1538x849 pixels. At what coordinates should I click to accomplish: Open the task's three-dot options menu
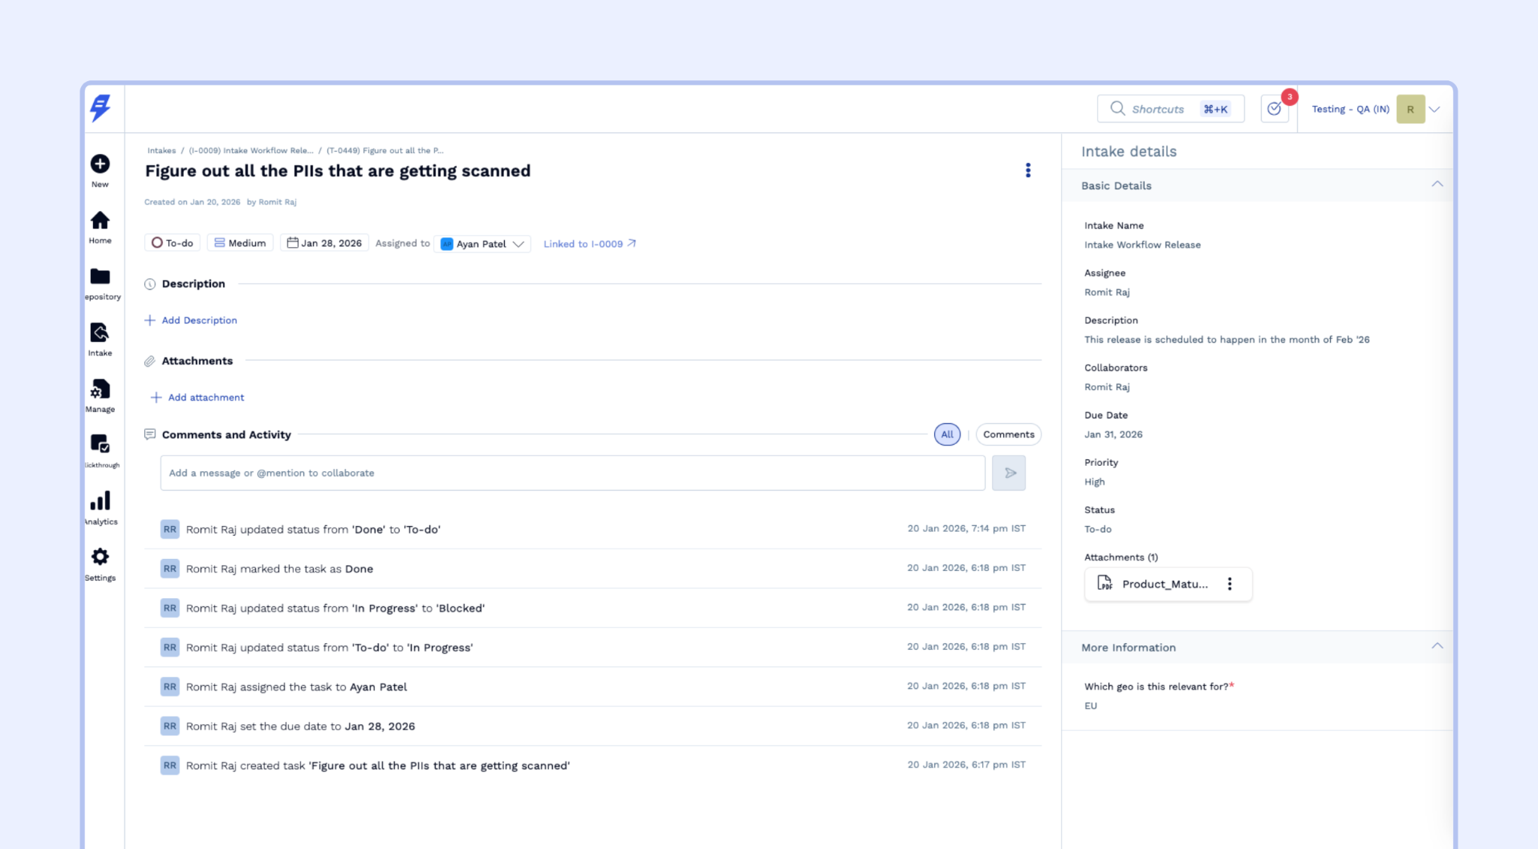coord(1027,171)
